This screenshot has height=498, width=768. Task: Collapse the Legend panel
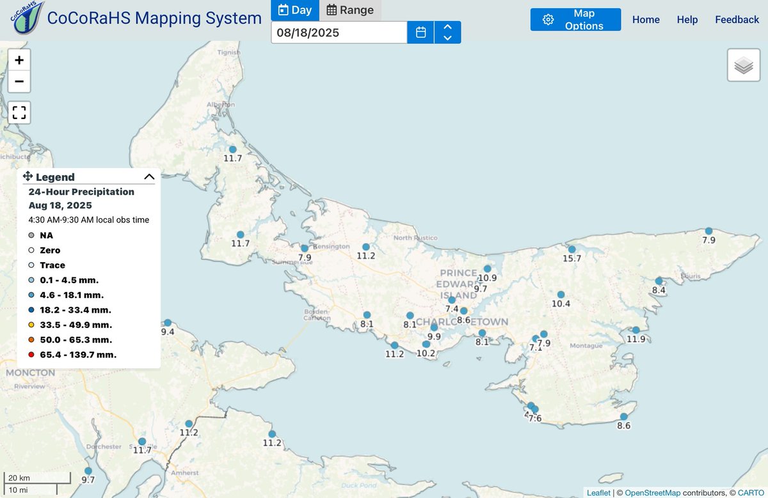click(149, 177)
